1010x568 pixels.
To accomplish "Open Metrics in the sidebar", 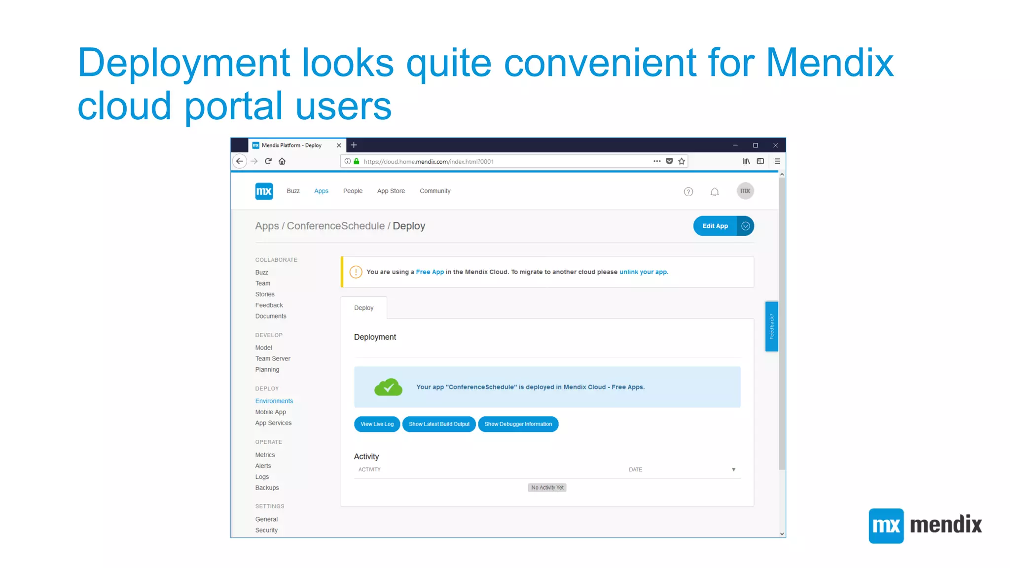I will [x=265, y=455].
